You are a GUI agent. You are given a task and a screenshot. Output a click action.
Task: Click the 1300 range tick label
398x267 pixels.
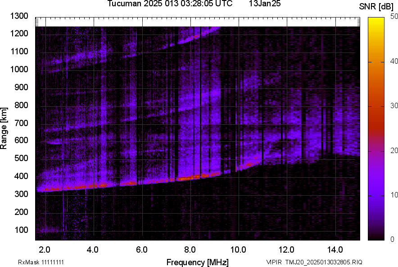[x=19, y=16]
